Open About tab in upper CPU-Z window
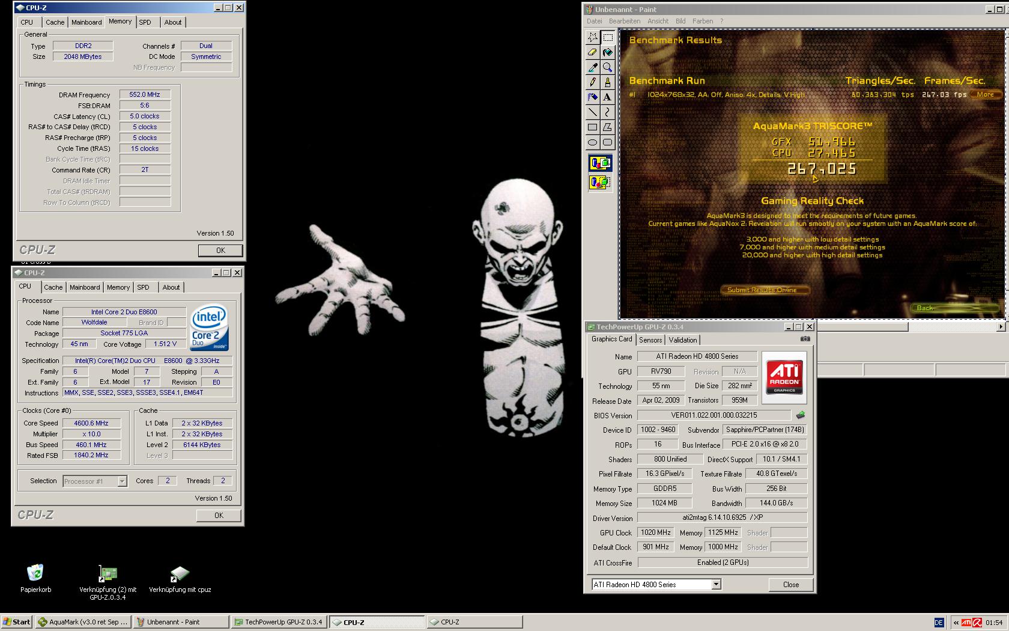 (x=173, y=22)
